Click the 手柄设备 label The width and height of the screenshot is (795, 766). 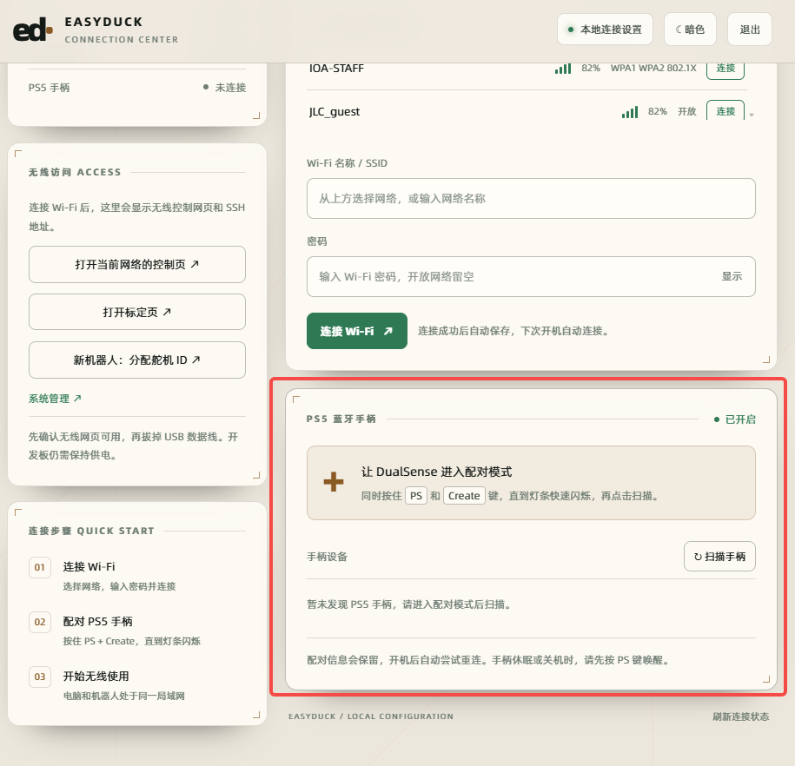pyautogui.click(x=327, y=557)
